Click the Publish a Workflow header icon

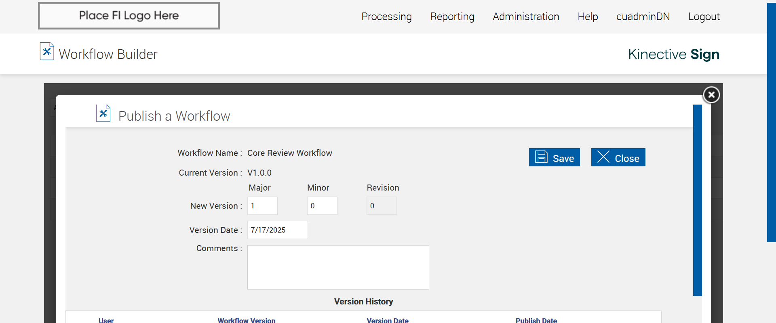pos(103,113)
